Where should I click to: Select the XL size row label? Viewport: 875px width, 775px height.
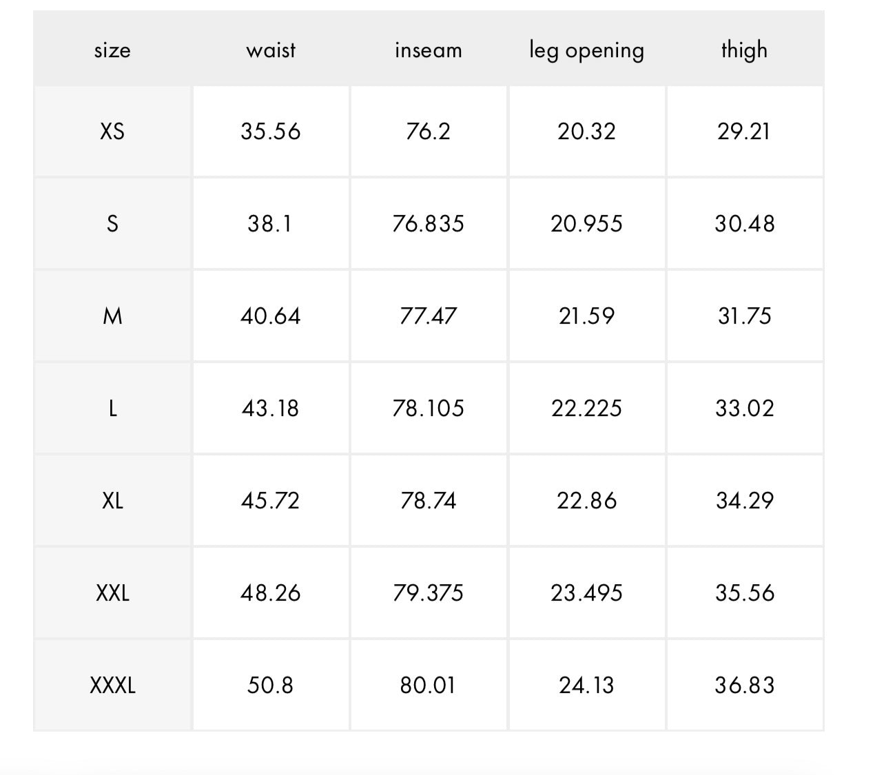(112, 500)
